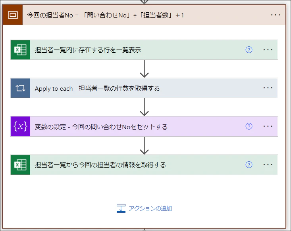Viewport: 291px width, 231px height.
Task: Open ellipsis menu for 担当者一覧内に存在する行を一覧表示
Action: point(268,50)
